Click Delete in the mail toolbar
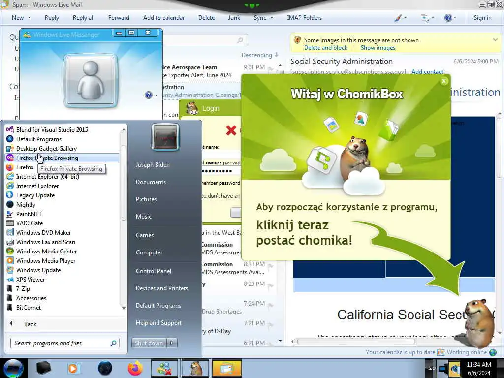The image size is (504, 378). (x=206, y=18)
